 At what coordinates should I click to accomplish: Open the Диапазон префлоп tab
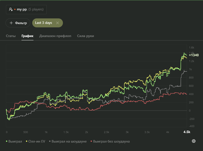coord(55,36)
